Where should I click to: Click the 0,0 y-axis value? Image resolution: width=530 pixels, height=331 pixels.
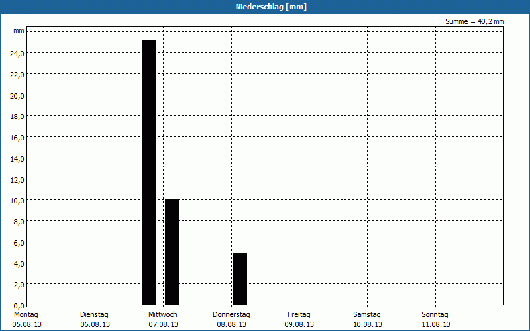[x=19, y=306]
